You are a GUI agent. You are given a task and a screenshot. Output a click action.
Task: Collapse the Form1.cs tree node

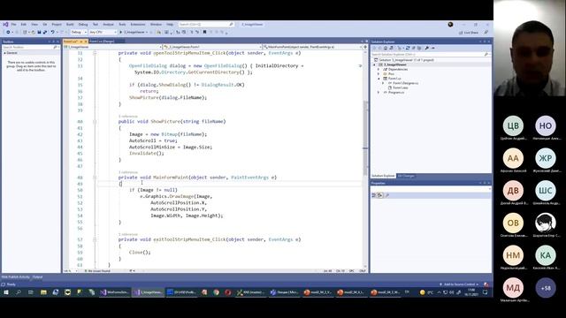379,79
